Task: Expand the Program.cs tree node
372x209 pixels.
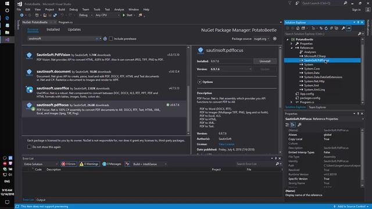Action: [x=292, y=102]
